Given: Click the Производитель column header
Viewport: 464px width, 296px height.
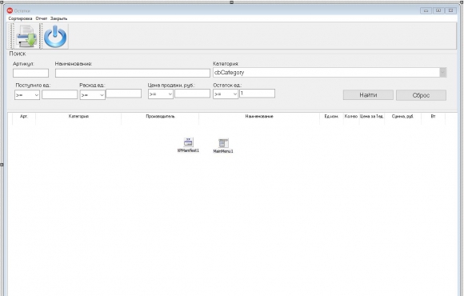Looking at the screenshot, I should click(160, 116).
